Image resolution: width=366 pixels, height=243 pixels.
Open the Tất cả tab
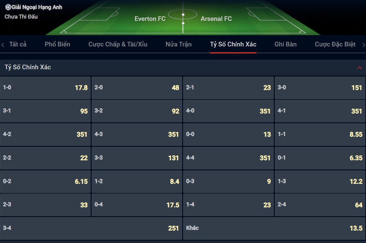18,44
